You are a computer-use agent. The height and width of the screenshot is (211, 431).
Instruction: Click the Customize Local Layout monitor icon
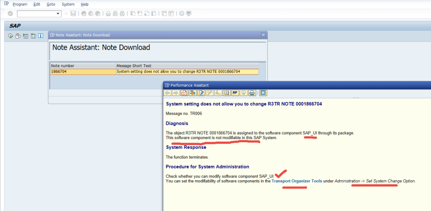[189, 13]
